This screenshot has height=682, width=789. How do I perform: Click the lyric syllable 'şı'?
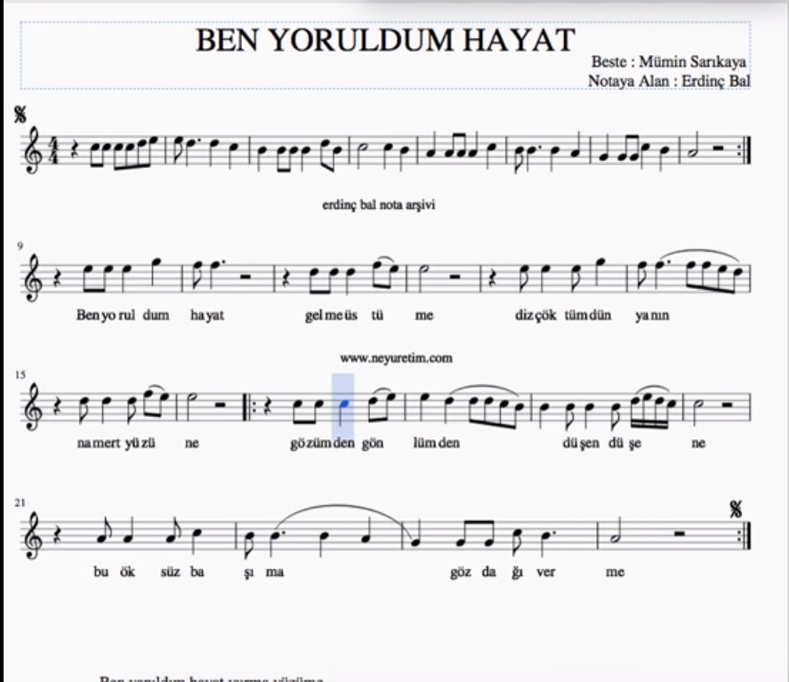[x=248, y=573]
